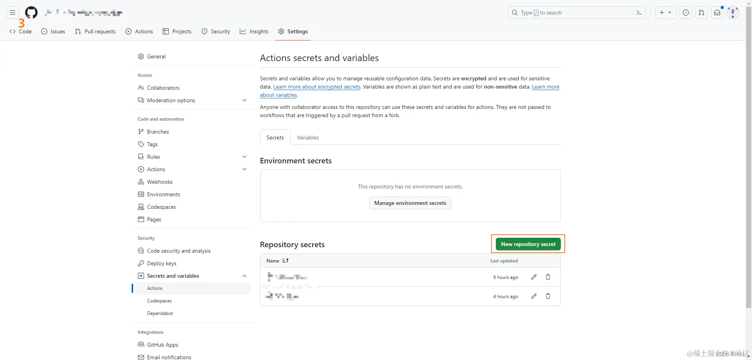
Task: Edit the secret updated 6 hours ago
Action: pos(534,277)
